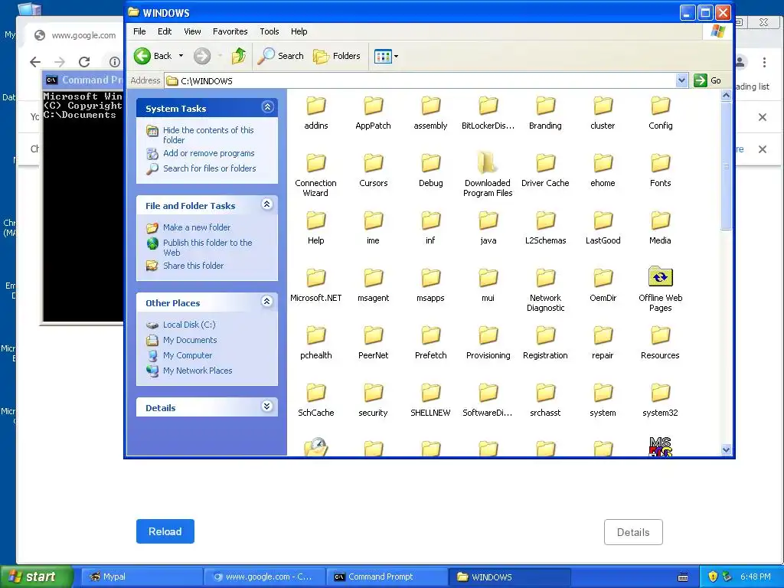
Task: Select the addins folder icon
Action: (x=316, y=106)
